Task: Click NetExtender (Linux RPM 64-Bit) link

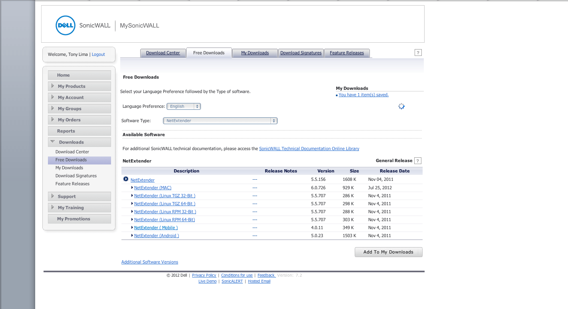Action: pos(165,220)
